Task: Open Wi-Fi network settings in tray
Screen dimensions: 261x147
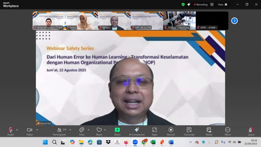Action: pyautogui.click(x=230, y=142)
